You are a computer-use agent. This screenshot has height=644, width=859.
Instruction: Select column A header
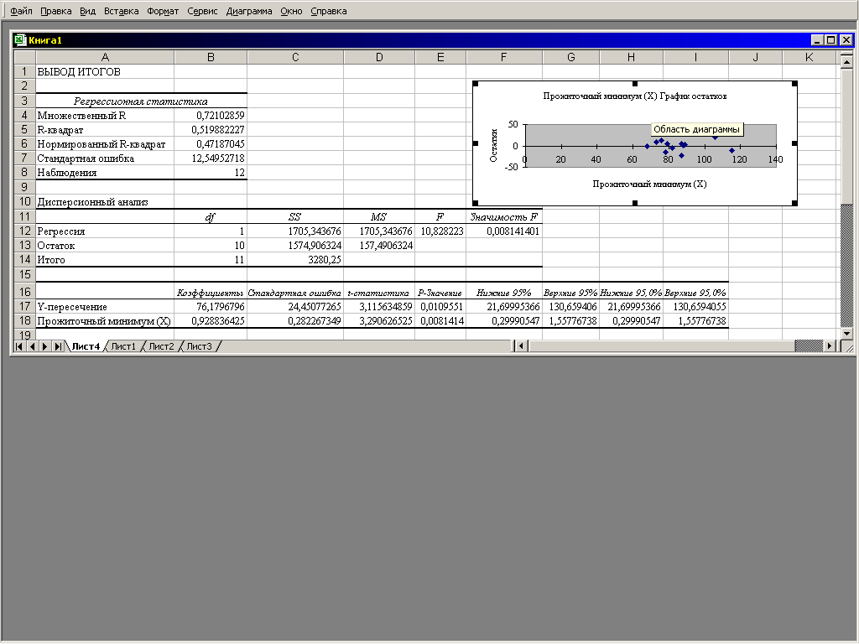tap(105, 57)
